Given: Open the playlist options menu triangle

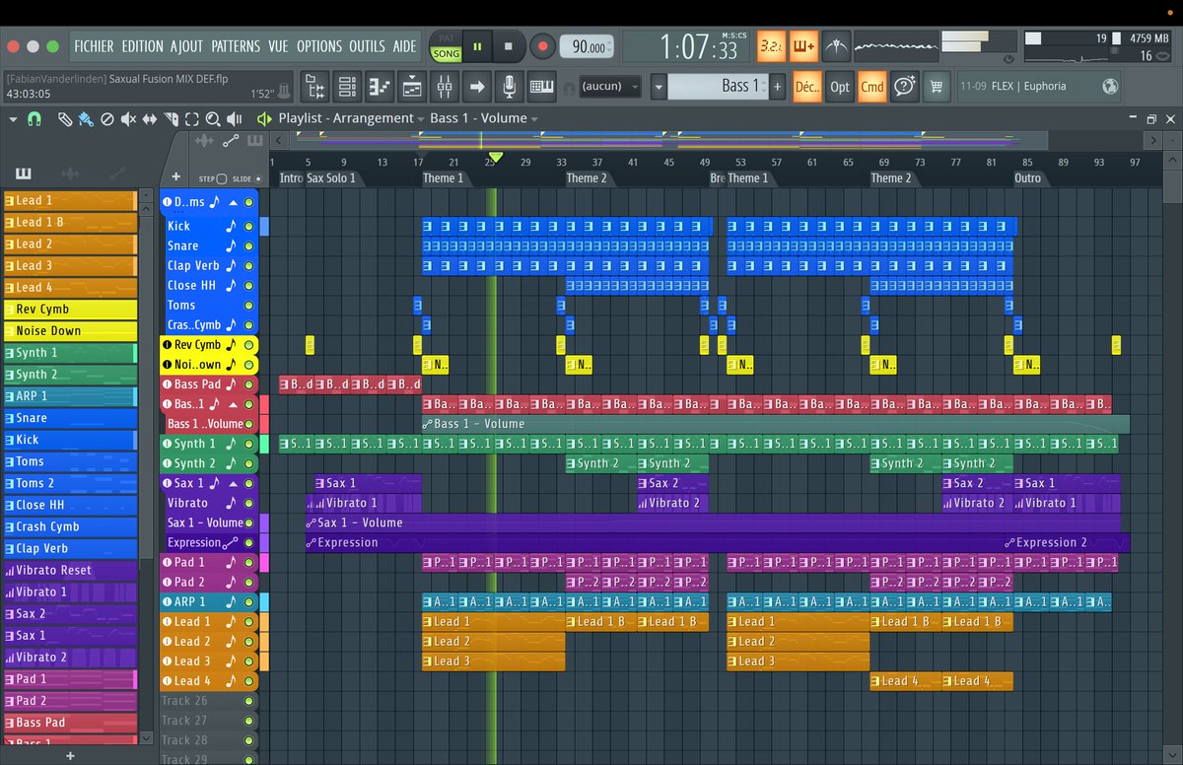Looking at the screenshot, I should pyautogui.click(x=13, y=119).
